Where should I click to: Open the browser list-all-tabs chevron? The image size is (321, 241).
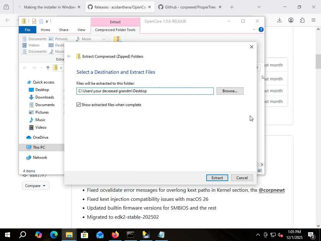click(x=259, y=7)
